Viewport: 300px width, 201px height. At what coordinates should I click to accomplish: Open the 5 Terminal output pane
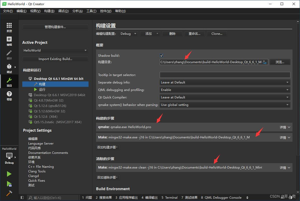(x=170, y=198)
